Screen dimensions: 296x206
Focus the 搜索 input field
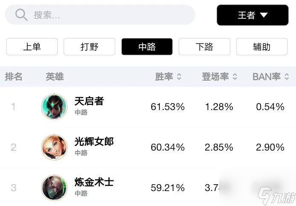(x=100, y=15)
